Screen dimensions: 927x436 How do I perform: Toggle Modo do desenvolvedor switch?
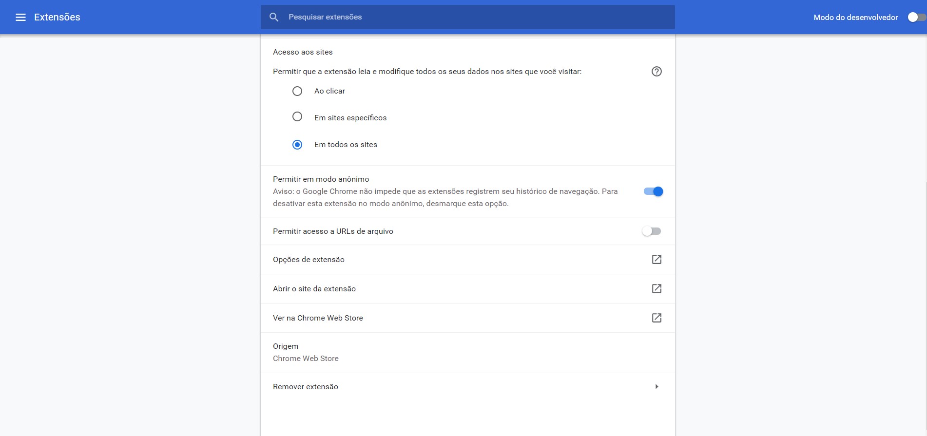pos(916,17)
